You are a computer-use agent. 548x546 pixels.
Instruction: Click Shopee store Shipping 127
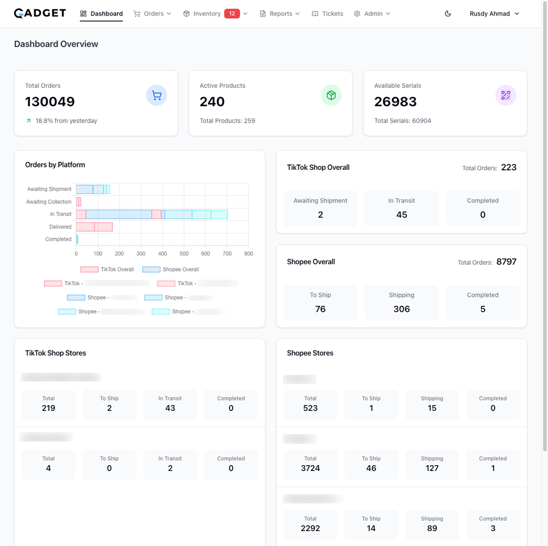(x=432, y=465)
